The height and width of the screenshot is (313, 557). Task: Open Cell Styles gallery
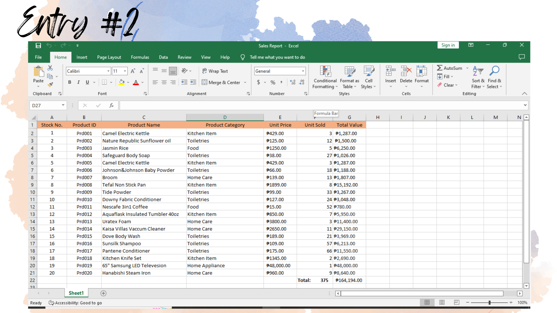click(369, 78)
